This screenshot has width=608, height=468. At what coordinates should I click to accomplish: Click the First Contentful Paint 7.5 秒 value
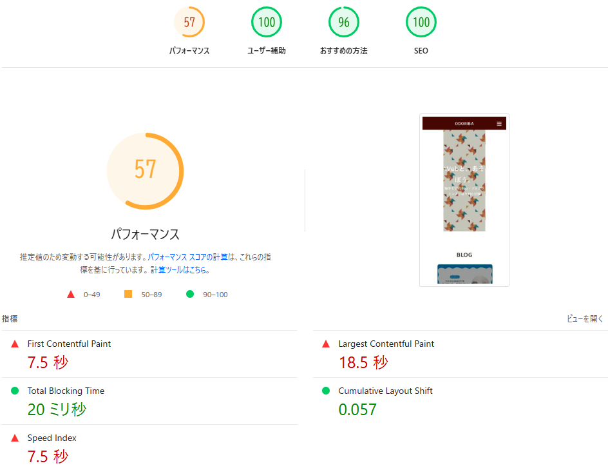[x=48, y=362]
